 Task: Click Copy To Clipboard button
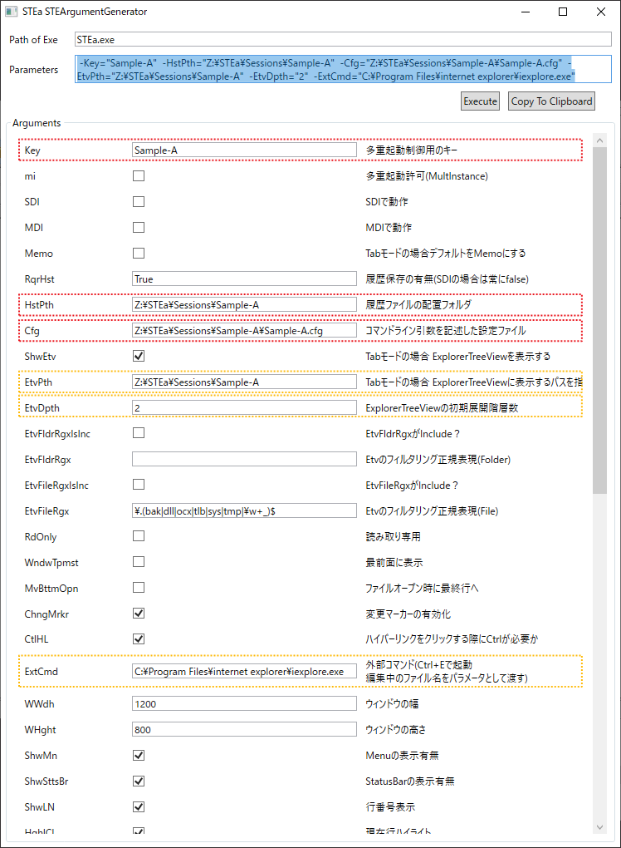coord(551,101)
